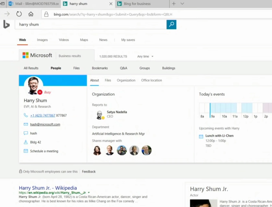Click Schedule a meeting link

(44, 151)
